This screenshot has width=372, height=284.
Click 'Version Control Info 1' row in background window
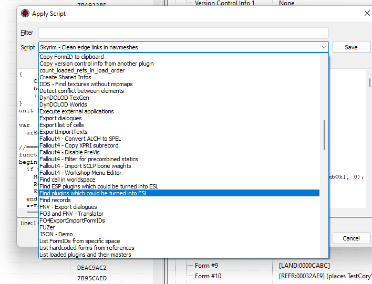click(224, 3)
